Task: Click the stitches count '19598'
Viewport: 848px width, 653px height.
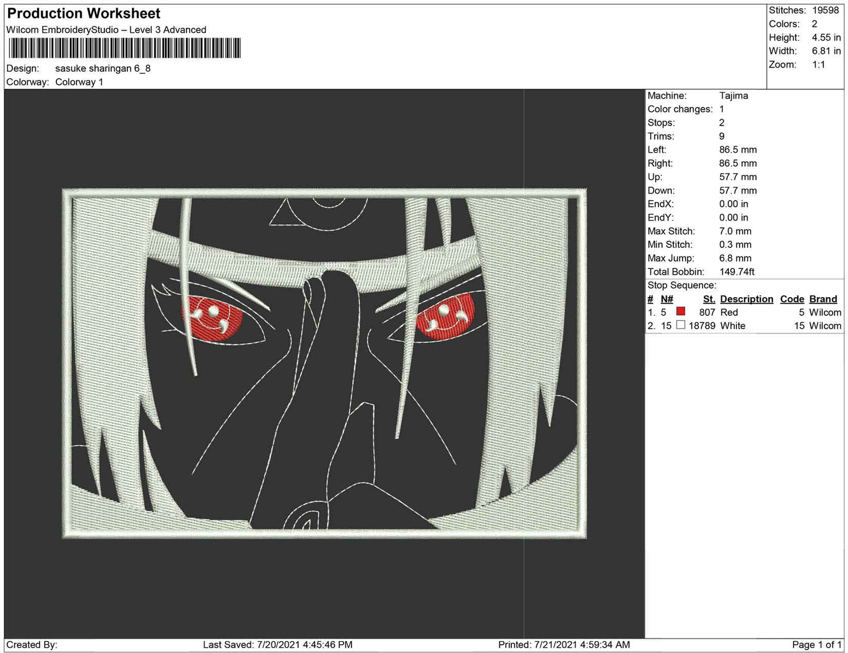Action: [826, 11]
